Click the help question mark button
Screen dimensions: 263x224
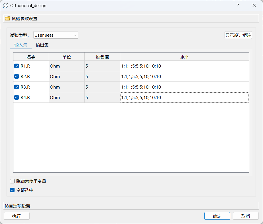click(238, 6)
